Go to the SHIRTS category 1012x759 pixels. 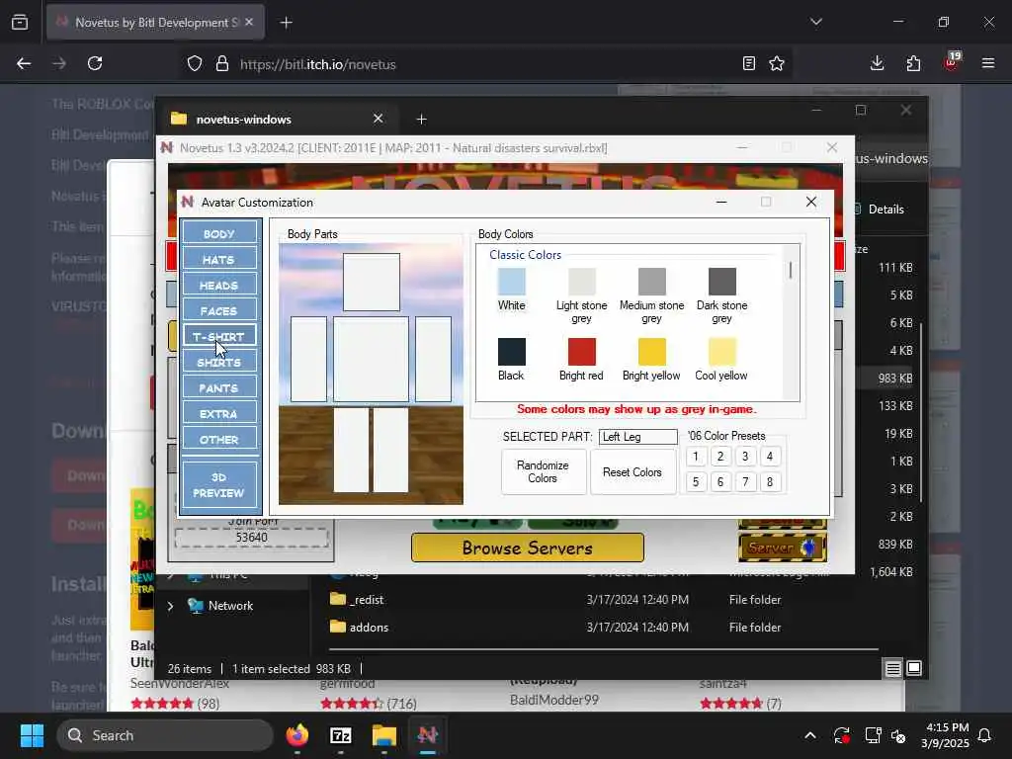pyautogui.click(x=219, y=362)
